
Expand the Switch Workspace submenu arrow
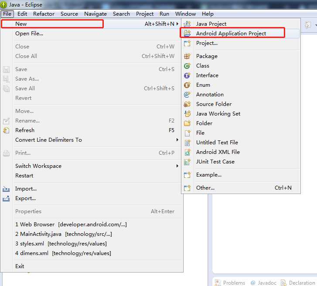pyautogui.click(x=177, y=166)
